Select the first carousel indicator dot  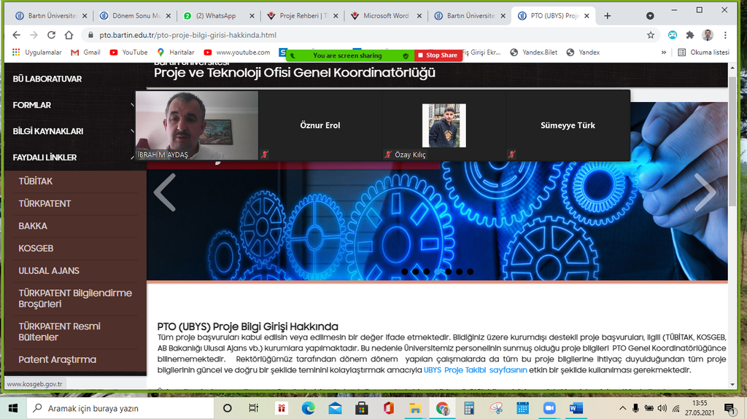pos(405,271)
